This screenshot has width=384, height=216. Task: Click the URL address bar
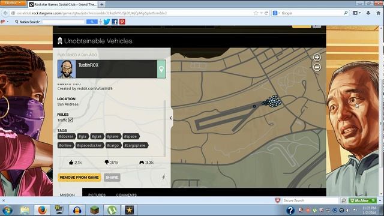click(132, 13)
